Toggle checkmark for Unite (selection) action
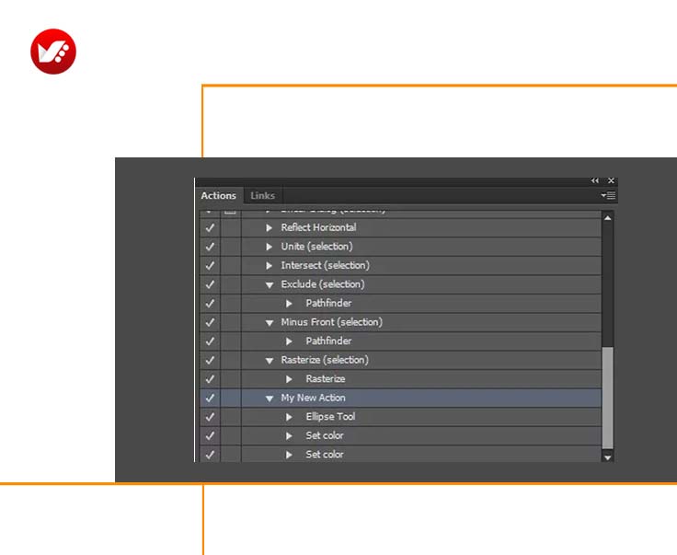The image size is (677, 555). (210, 247)
